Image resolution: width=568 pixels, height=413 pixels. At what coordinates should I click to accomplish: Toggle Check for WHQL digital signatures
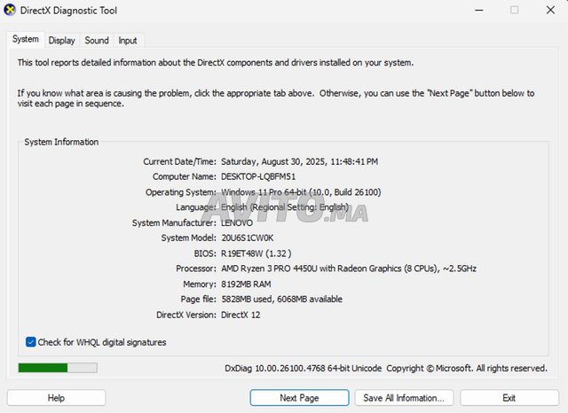31,342
